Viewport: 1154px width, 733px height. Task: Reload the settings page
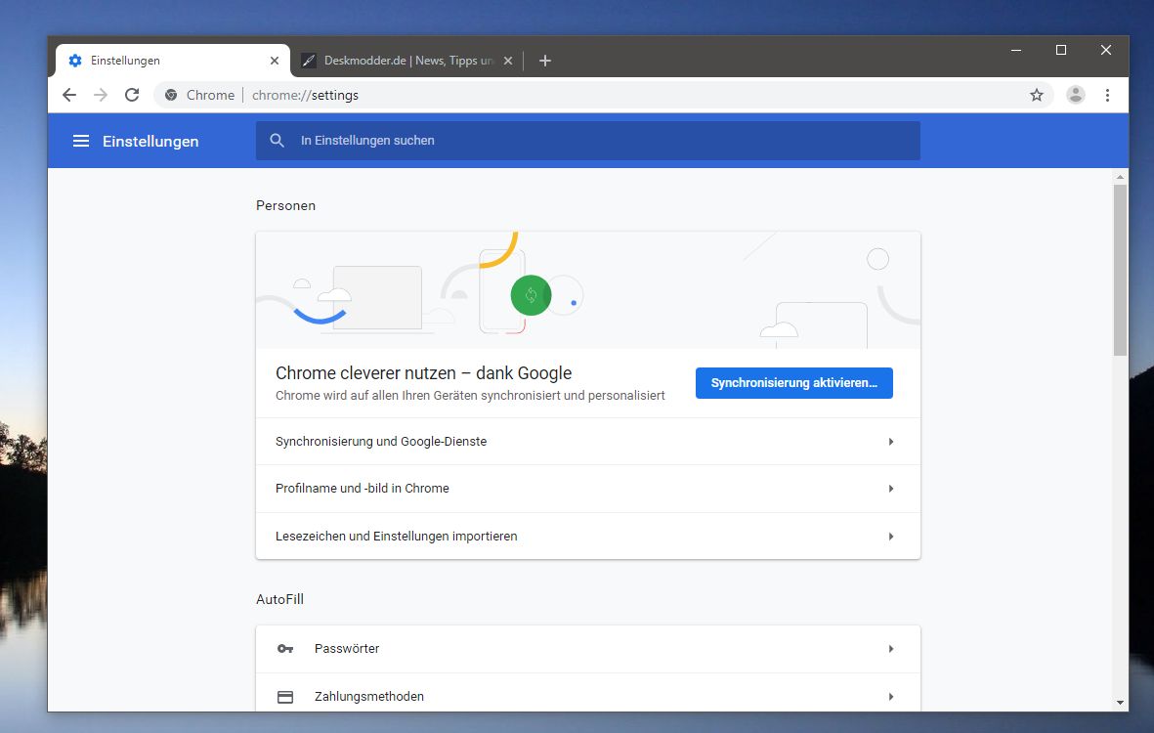132,95
